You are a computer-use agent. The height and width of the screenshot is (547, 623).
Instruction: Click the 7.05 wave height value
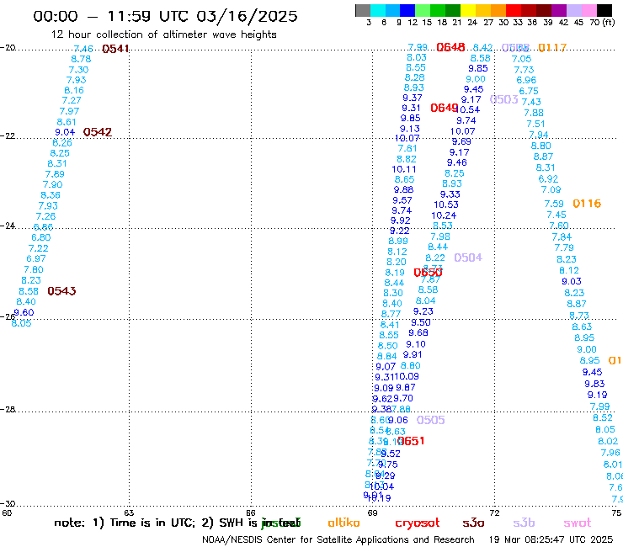521,59
